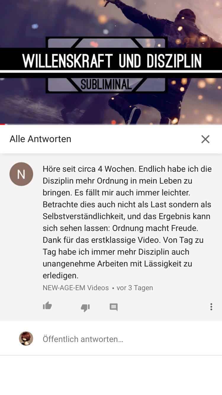Open the commenter's brown N avatar

21,174
